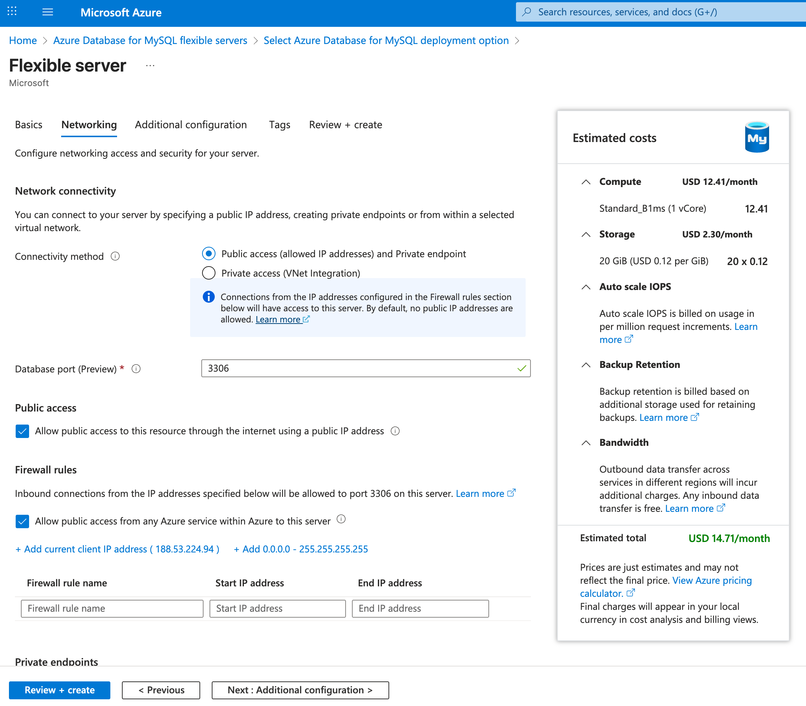Collapse the Bandwidth cost section

coord(586,443)
